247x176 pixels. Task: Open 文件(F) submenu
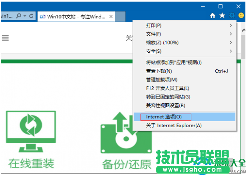[x=185, y=34]
